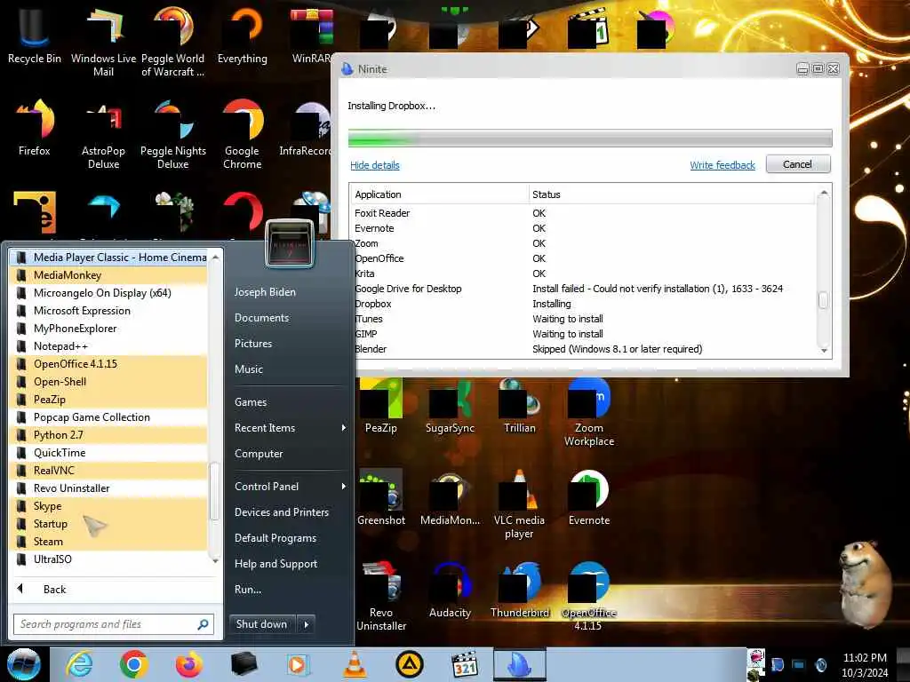Launch VLC media player desktop icon
Screen dimensions: 910x682
[x=519, y=504]
